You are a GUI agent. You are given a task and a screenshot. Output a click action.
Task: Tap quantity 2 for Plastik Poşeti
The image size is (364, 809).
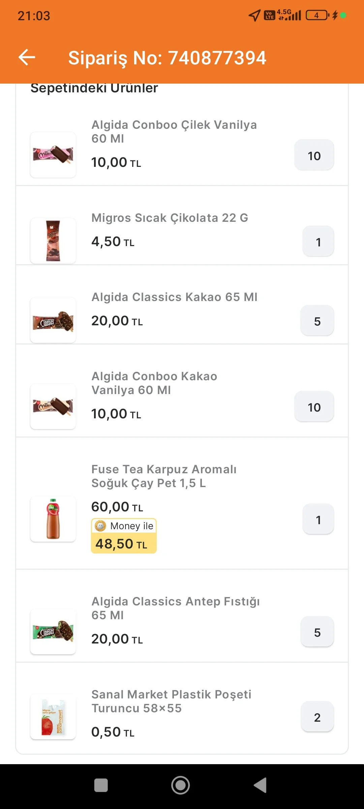pos(317,717)
